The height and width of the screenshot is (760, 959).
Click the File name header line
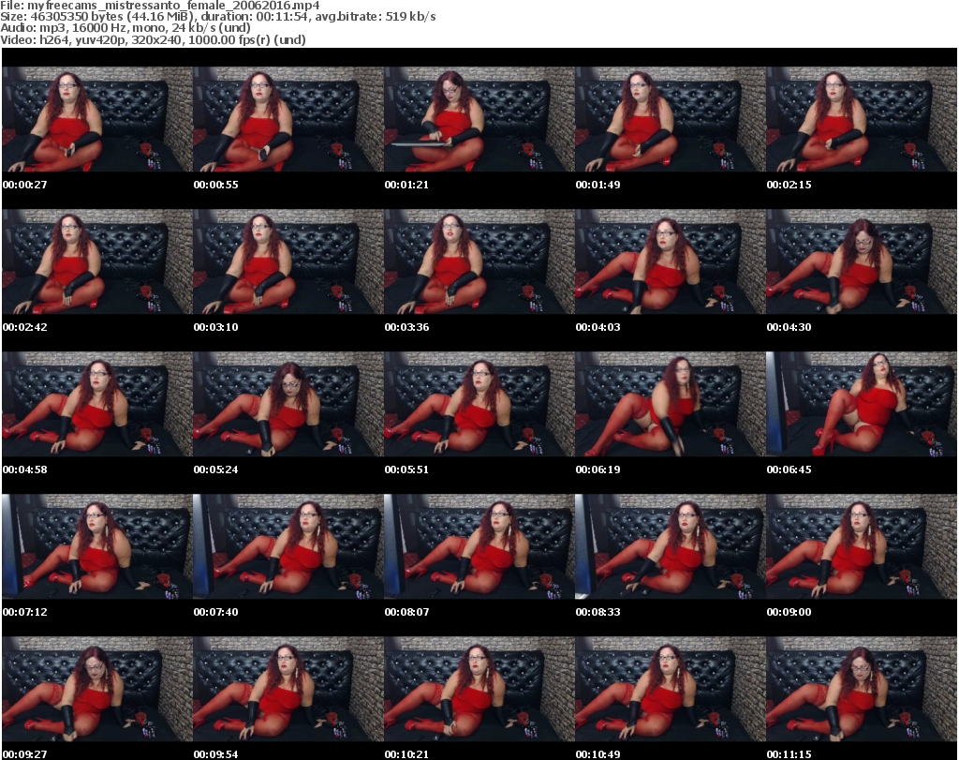click(159, 6)
